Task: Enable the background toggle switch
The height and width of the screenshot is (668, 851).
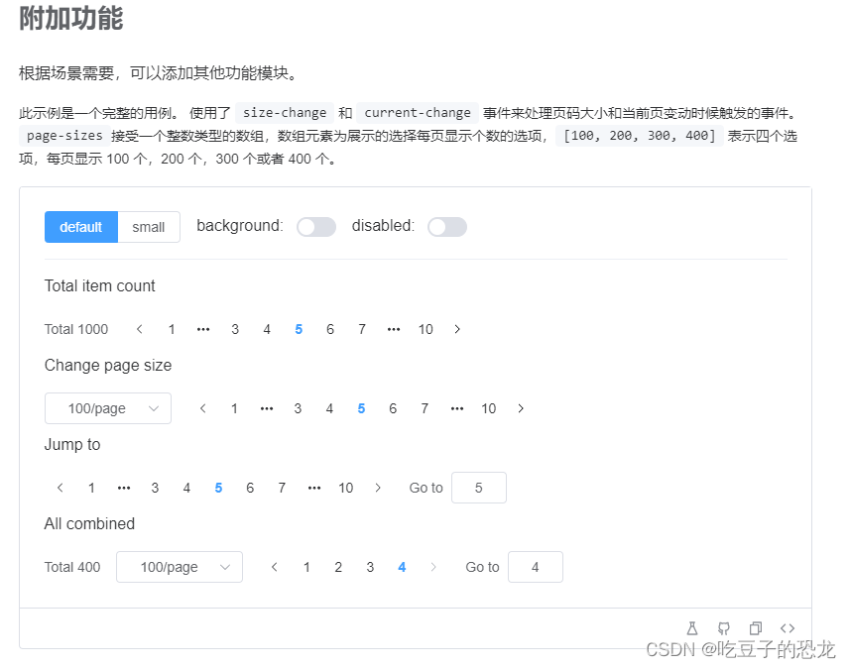Action: click(316, 226)
